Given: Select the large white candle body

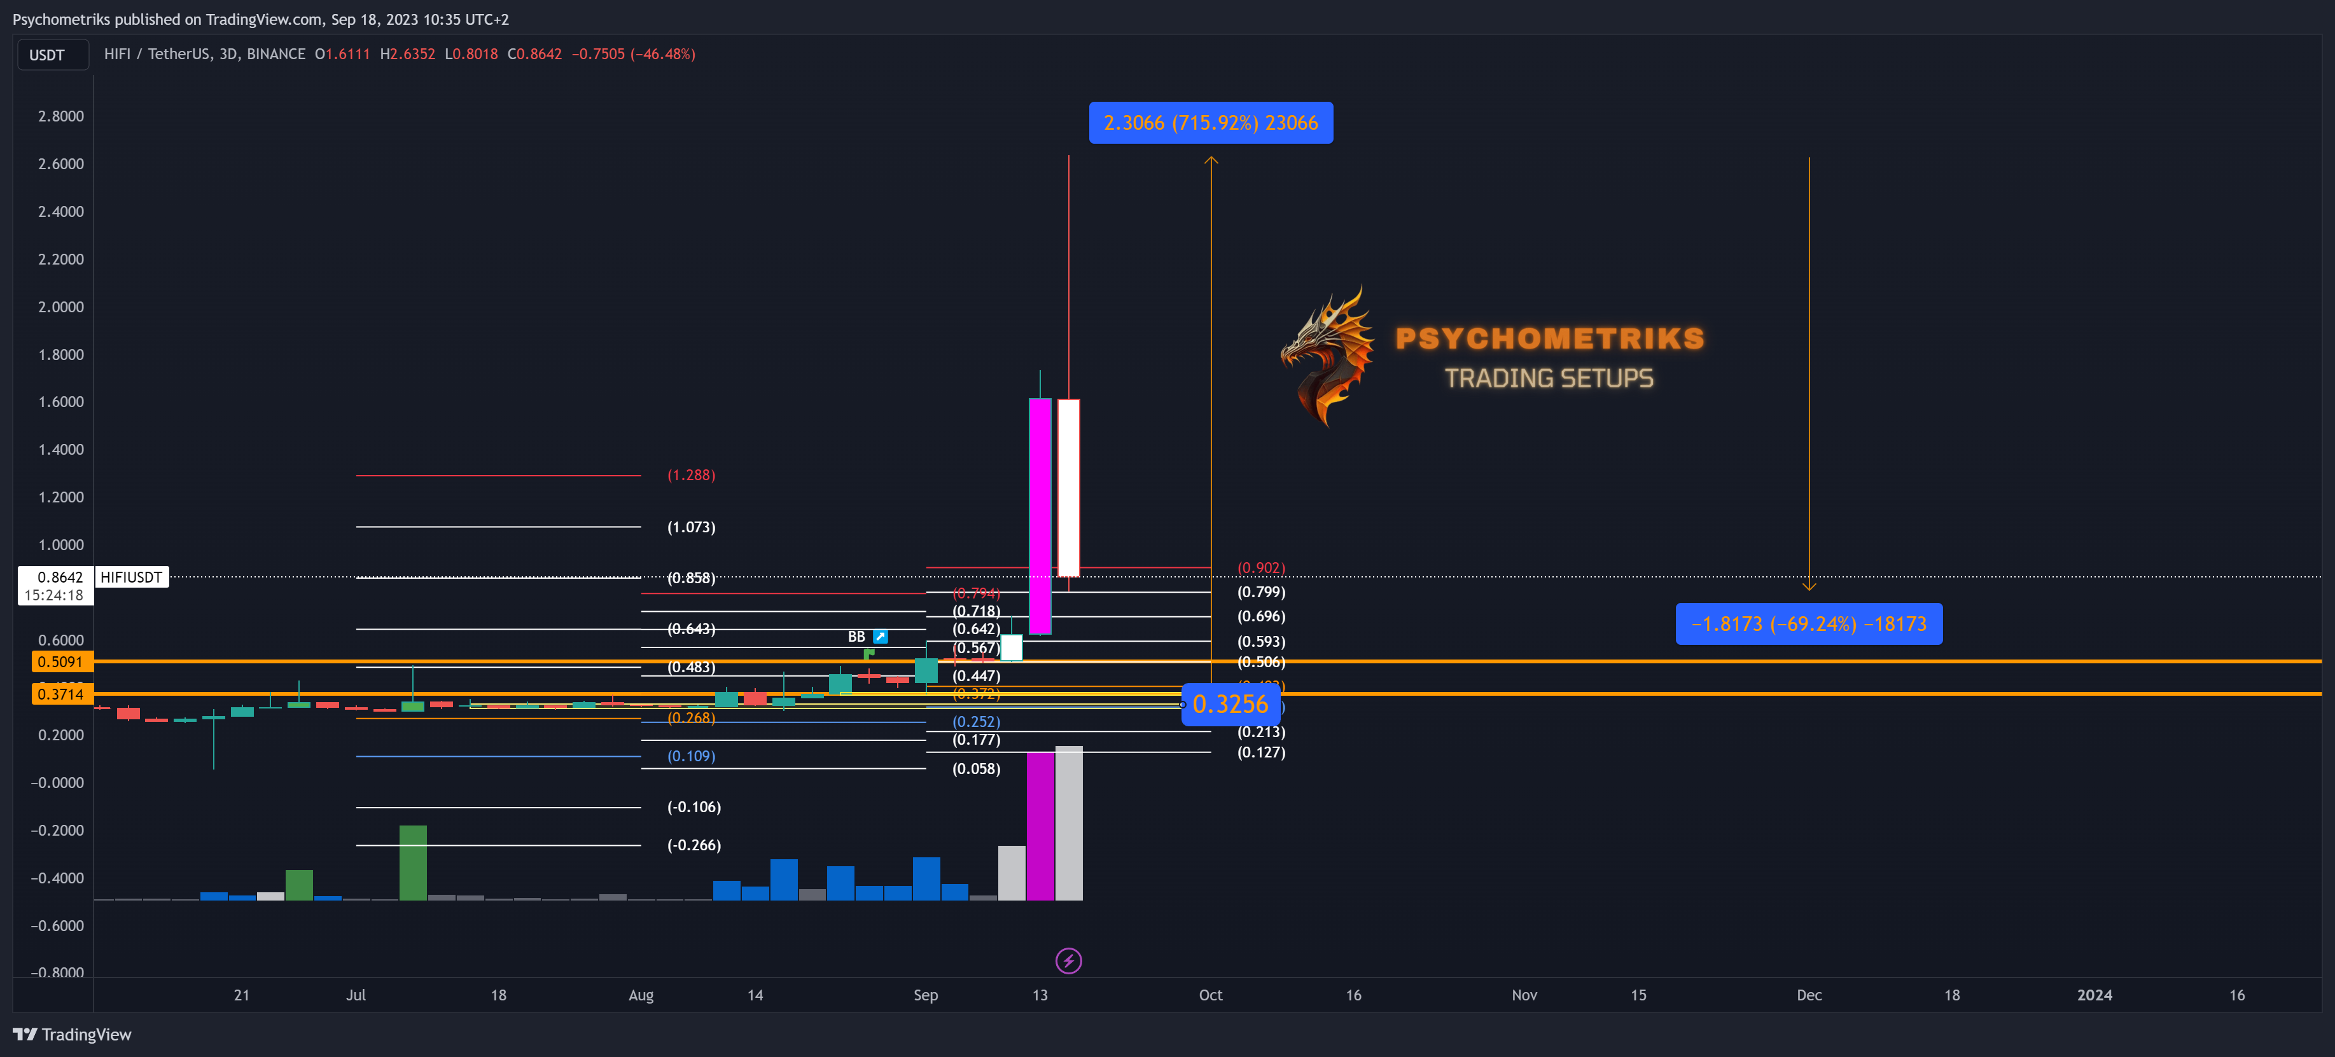Looking at the screenshot, I should point(1069,487).
